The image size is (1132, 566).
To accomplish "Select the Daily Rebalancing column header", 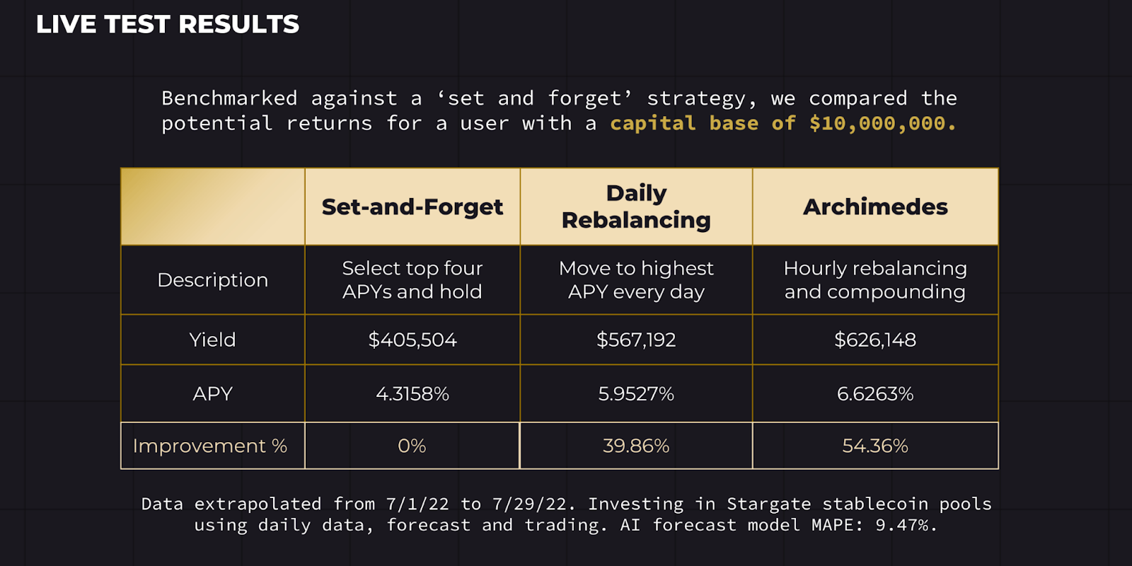I will [636, 207].
